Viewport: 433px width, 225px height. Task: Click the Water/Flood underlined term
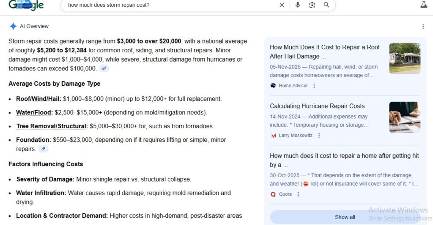tap(34, 112)
